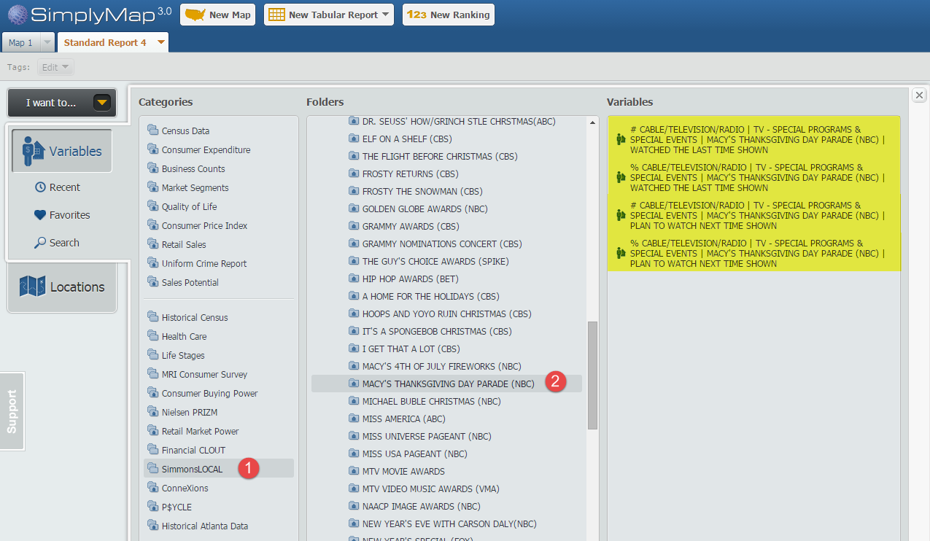Open MTV VIDEO MUSIC AWARDS (VMA) folder
The height and width of the screenshot is (541, 930).
pyautogui.click(x=430, y=489)
